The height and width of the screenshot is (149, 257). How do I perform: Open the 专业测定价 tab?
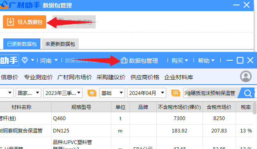coord(38,77)
